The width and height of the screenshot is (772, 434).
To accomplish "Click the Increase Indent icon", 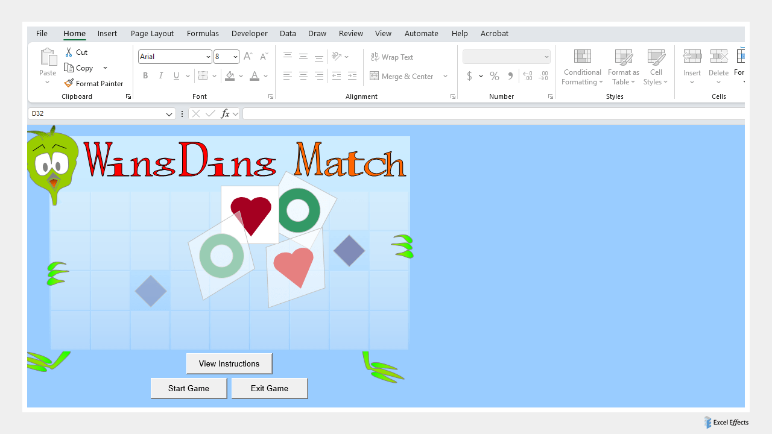I will click(352, 76).
